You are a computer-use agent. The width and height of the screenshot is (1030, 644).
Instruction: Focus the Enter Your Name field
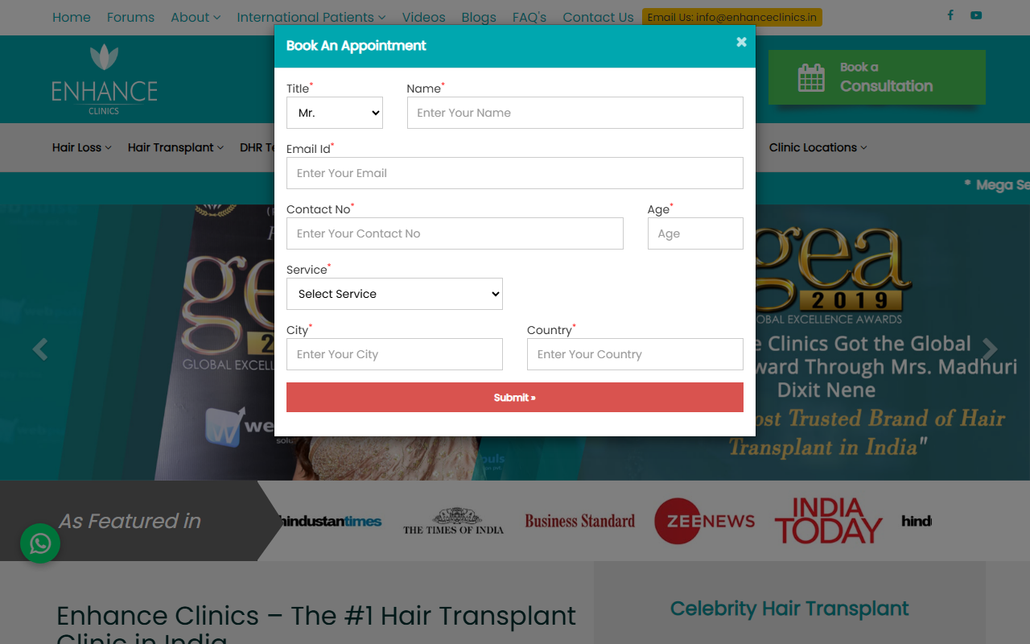575,113
